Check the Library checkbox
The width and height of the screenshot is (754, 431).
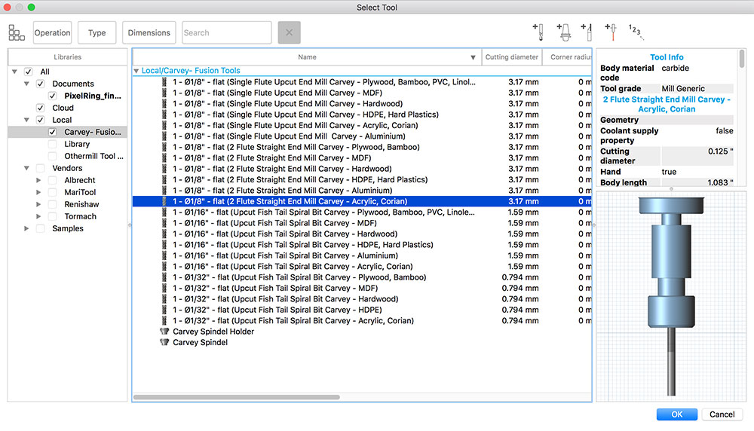coord(53,144)
